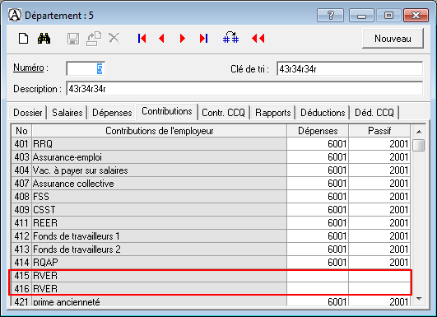The width and height of the screenshot is (437, 317).
Task: Click Passif cell of row 416 RVER
Action: click(x=379, y=288)
